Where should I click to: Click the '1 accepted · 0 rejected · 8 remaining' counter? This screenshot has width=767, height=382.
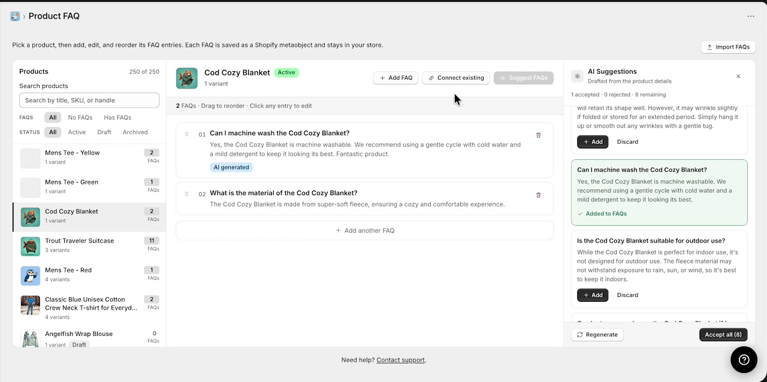pyautogui.click(x=618, y=95)
